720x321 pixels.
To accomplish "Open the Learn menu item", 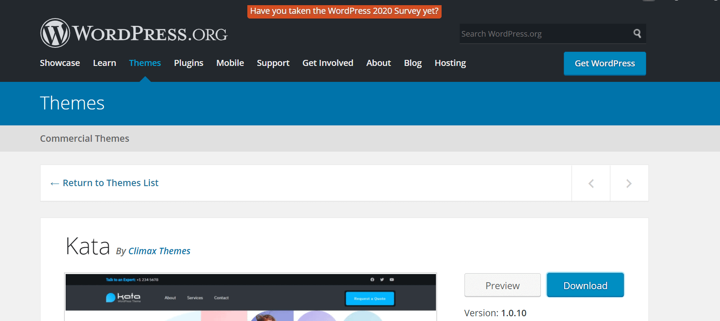I will click(x=104, y=63).
